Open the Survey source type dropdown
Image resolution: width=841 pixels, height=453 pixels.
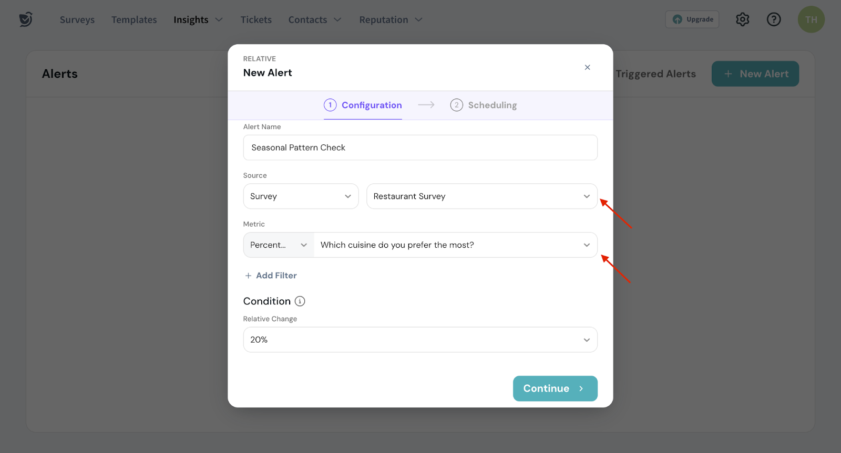point(301,196)
